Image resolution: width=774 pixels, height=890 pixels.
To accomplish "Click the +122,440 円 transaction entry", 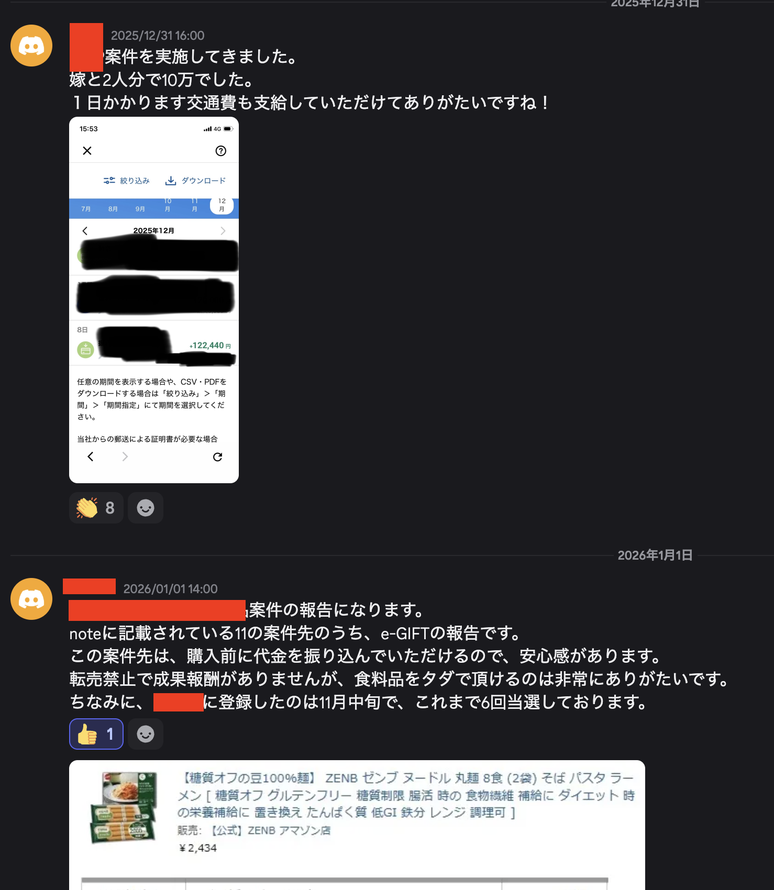I will [154, 343].
